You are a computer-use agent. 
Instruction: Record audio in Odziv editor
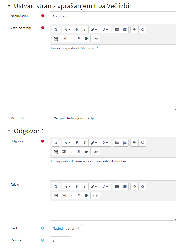click(x=79, y=195)
